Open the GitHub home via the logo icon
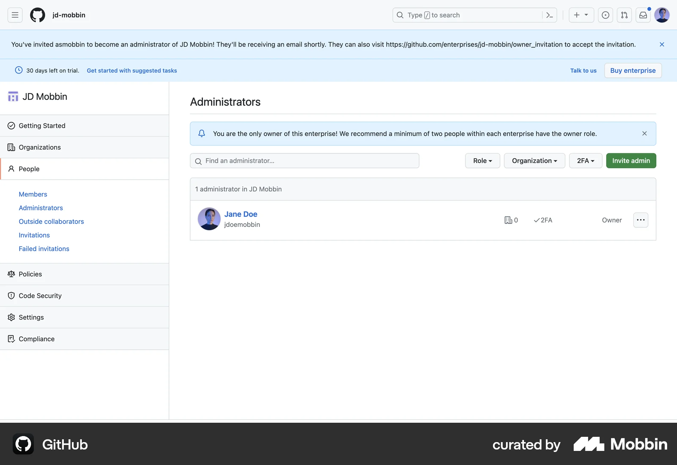This screenshot has height=465, width=677. pos(37,15)
